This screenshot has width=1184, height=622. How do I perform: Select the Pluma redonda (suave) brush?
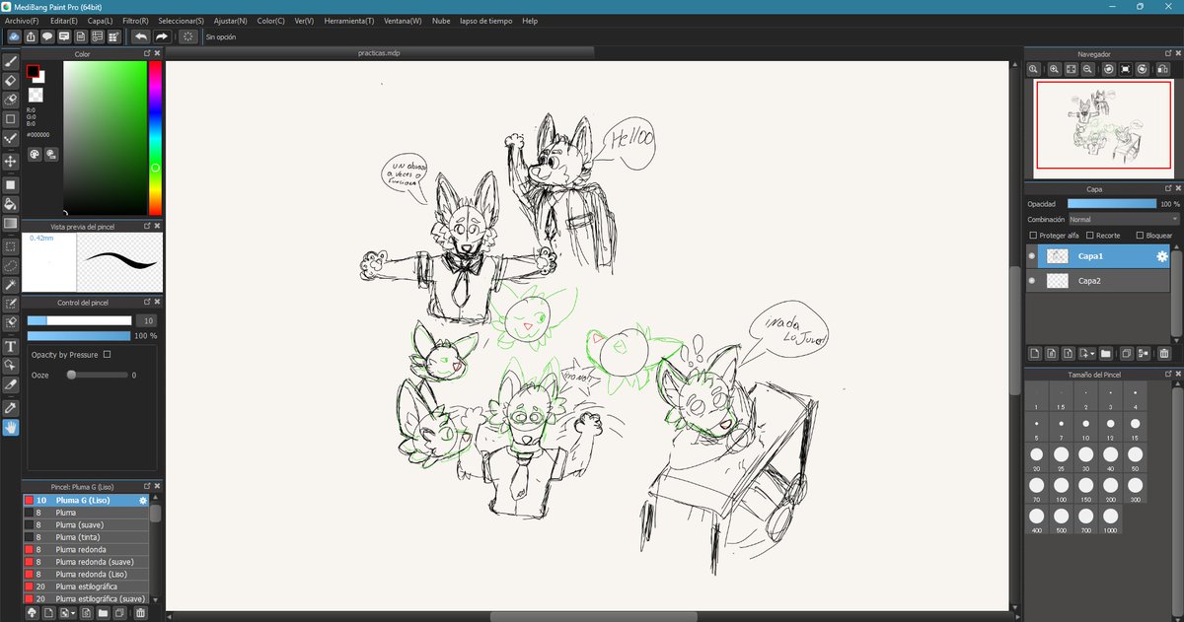coord(86,562)
